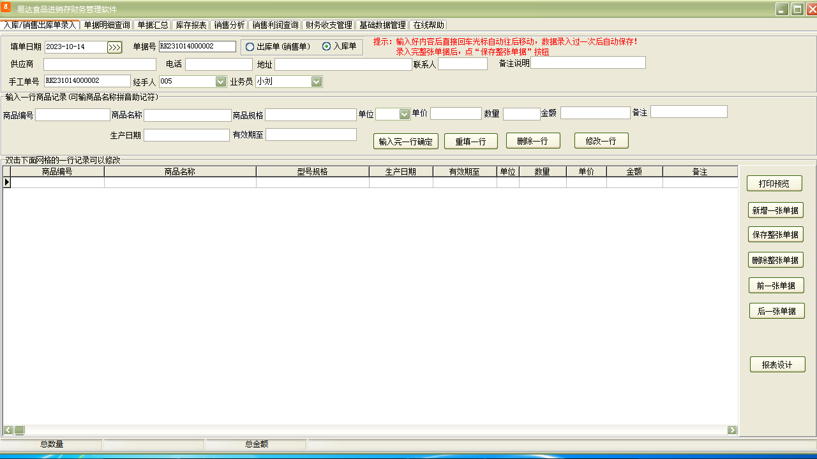
Task: Click 删除整张单据 button
Action: [x=776, y=260]
